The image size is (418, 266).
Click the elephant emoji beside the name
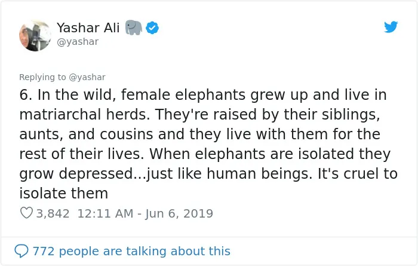(x=133, y=27)
